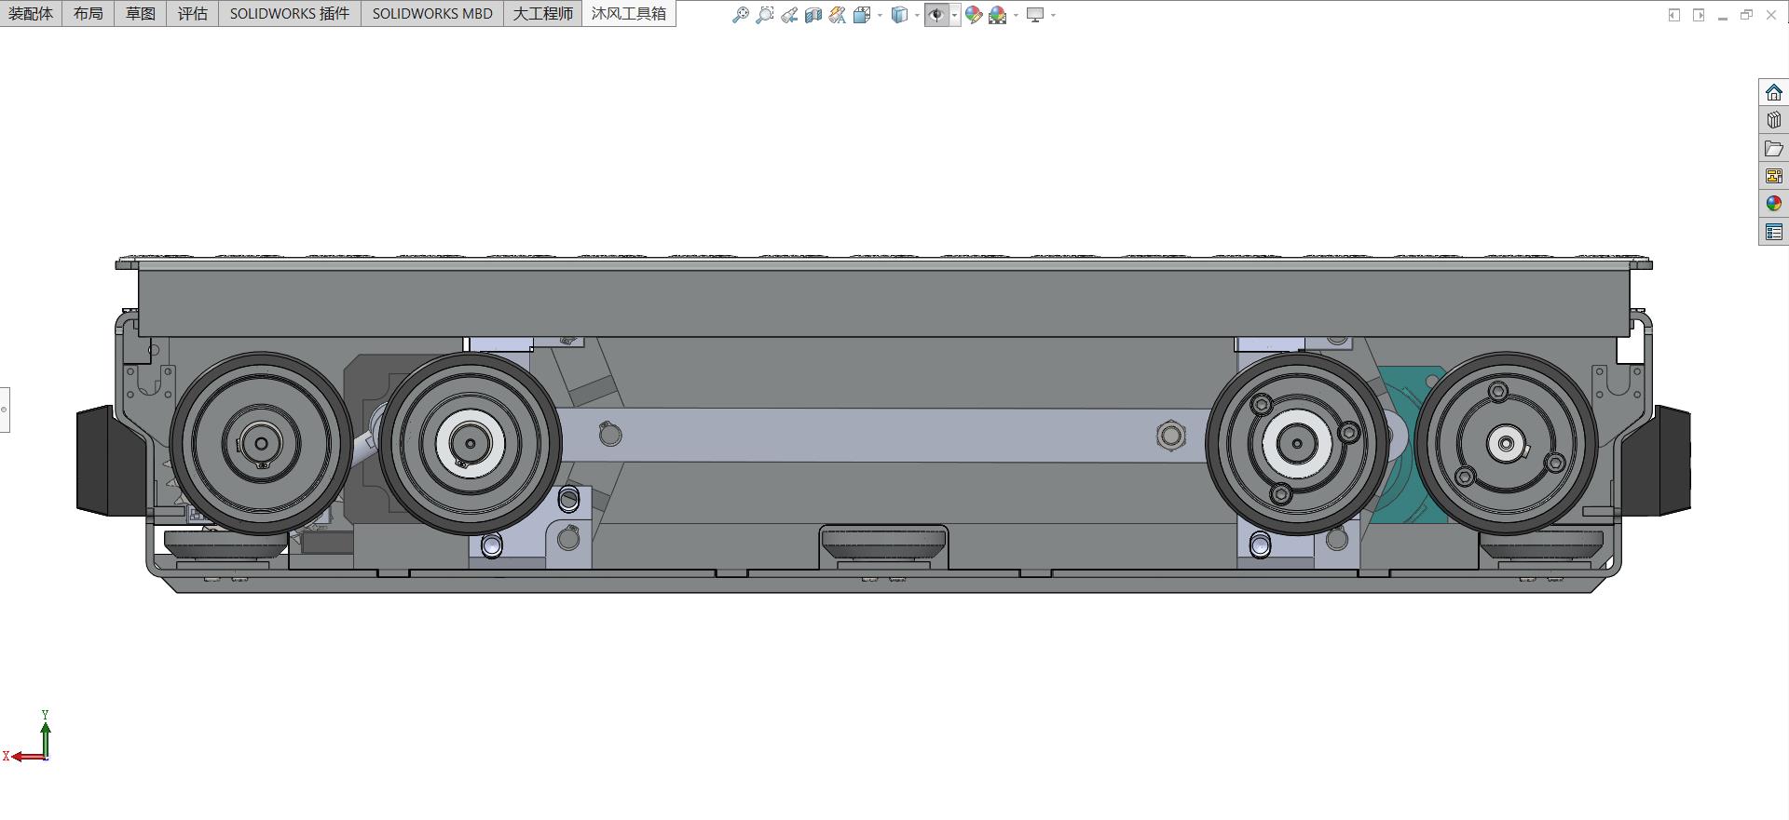Screen dimensions: 1789x820
Task: Select the Zoom to Area tool
Action: [x=765, y=15]
